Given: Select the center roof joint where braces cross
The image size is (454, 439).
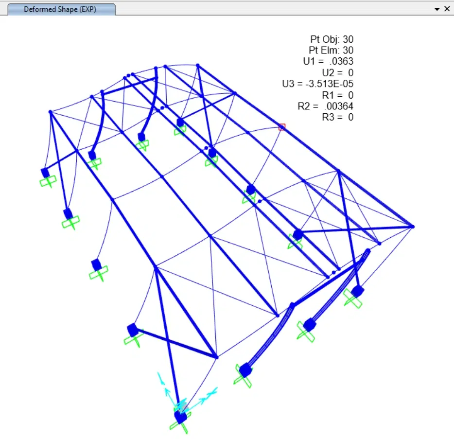Looking at the screenshot, I should pos(210,236).
